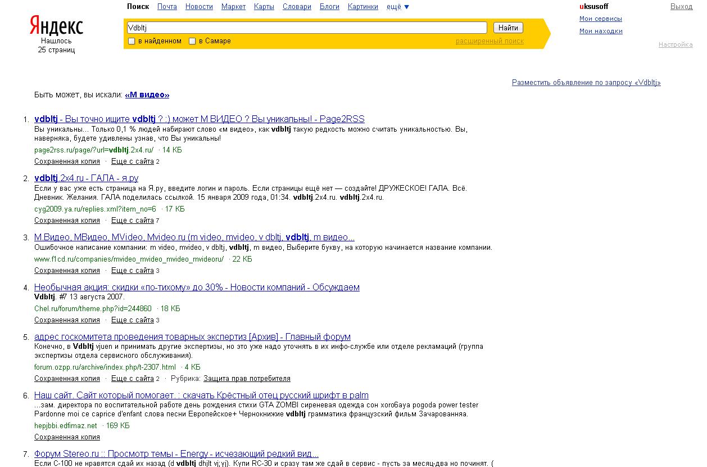Click 'Еще с сайта' under f1cd.ru result
The height and width of the screenshot is (467, 707).
132,271
